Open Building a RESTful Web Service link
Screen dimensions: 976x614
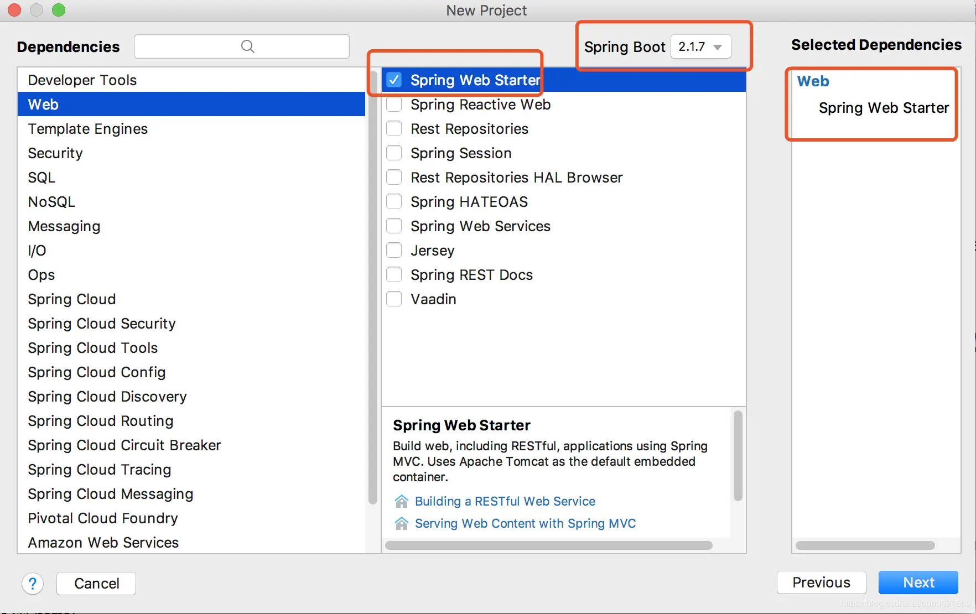coord(505,501)
